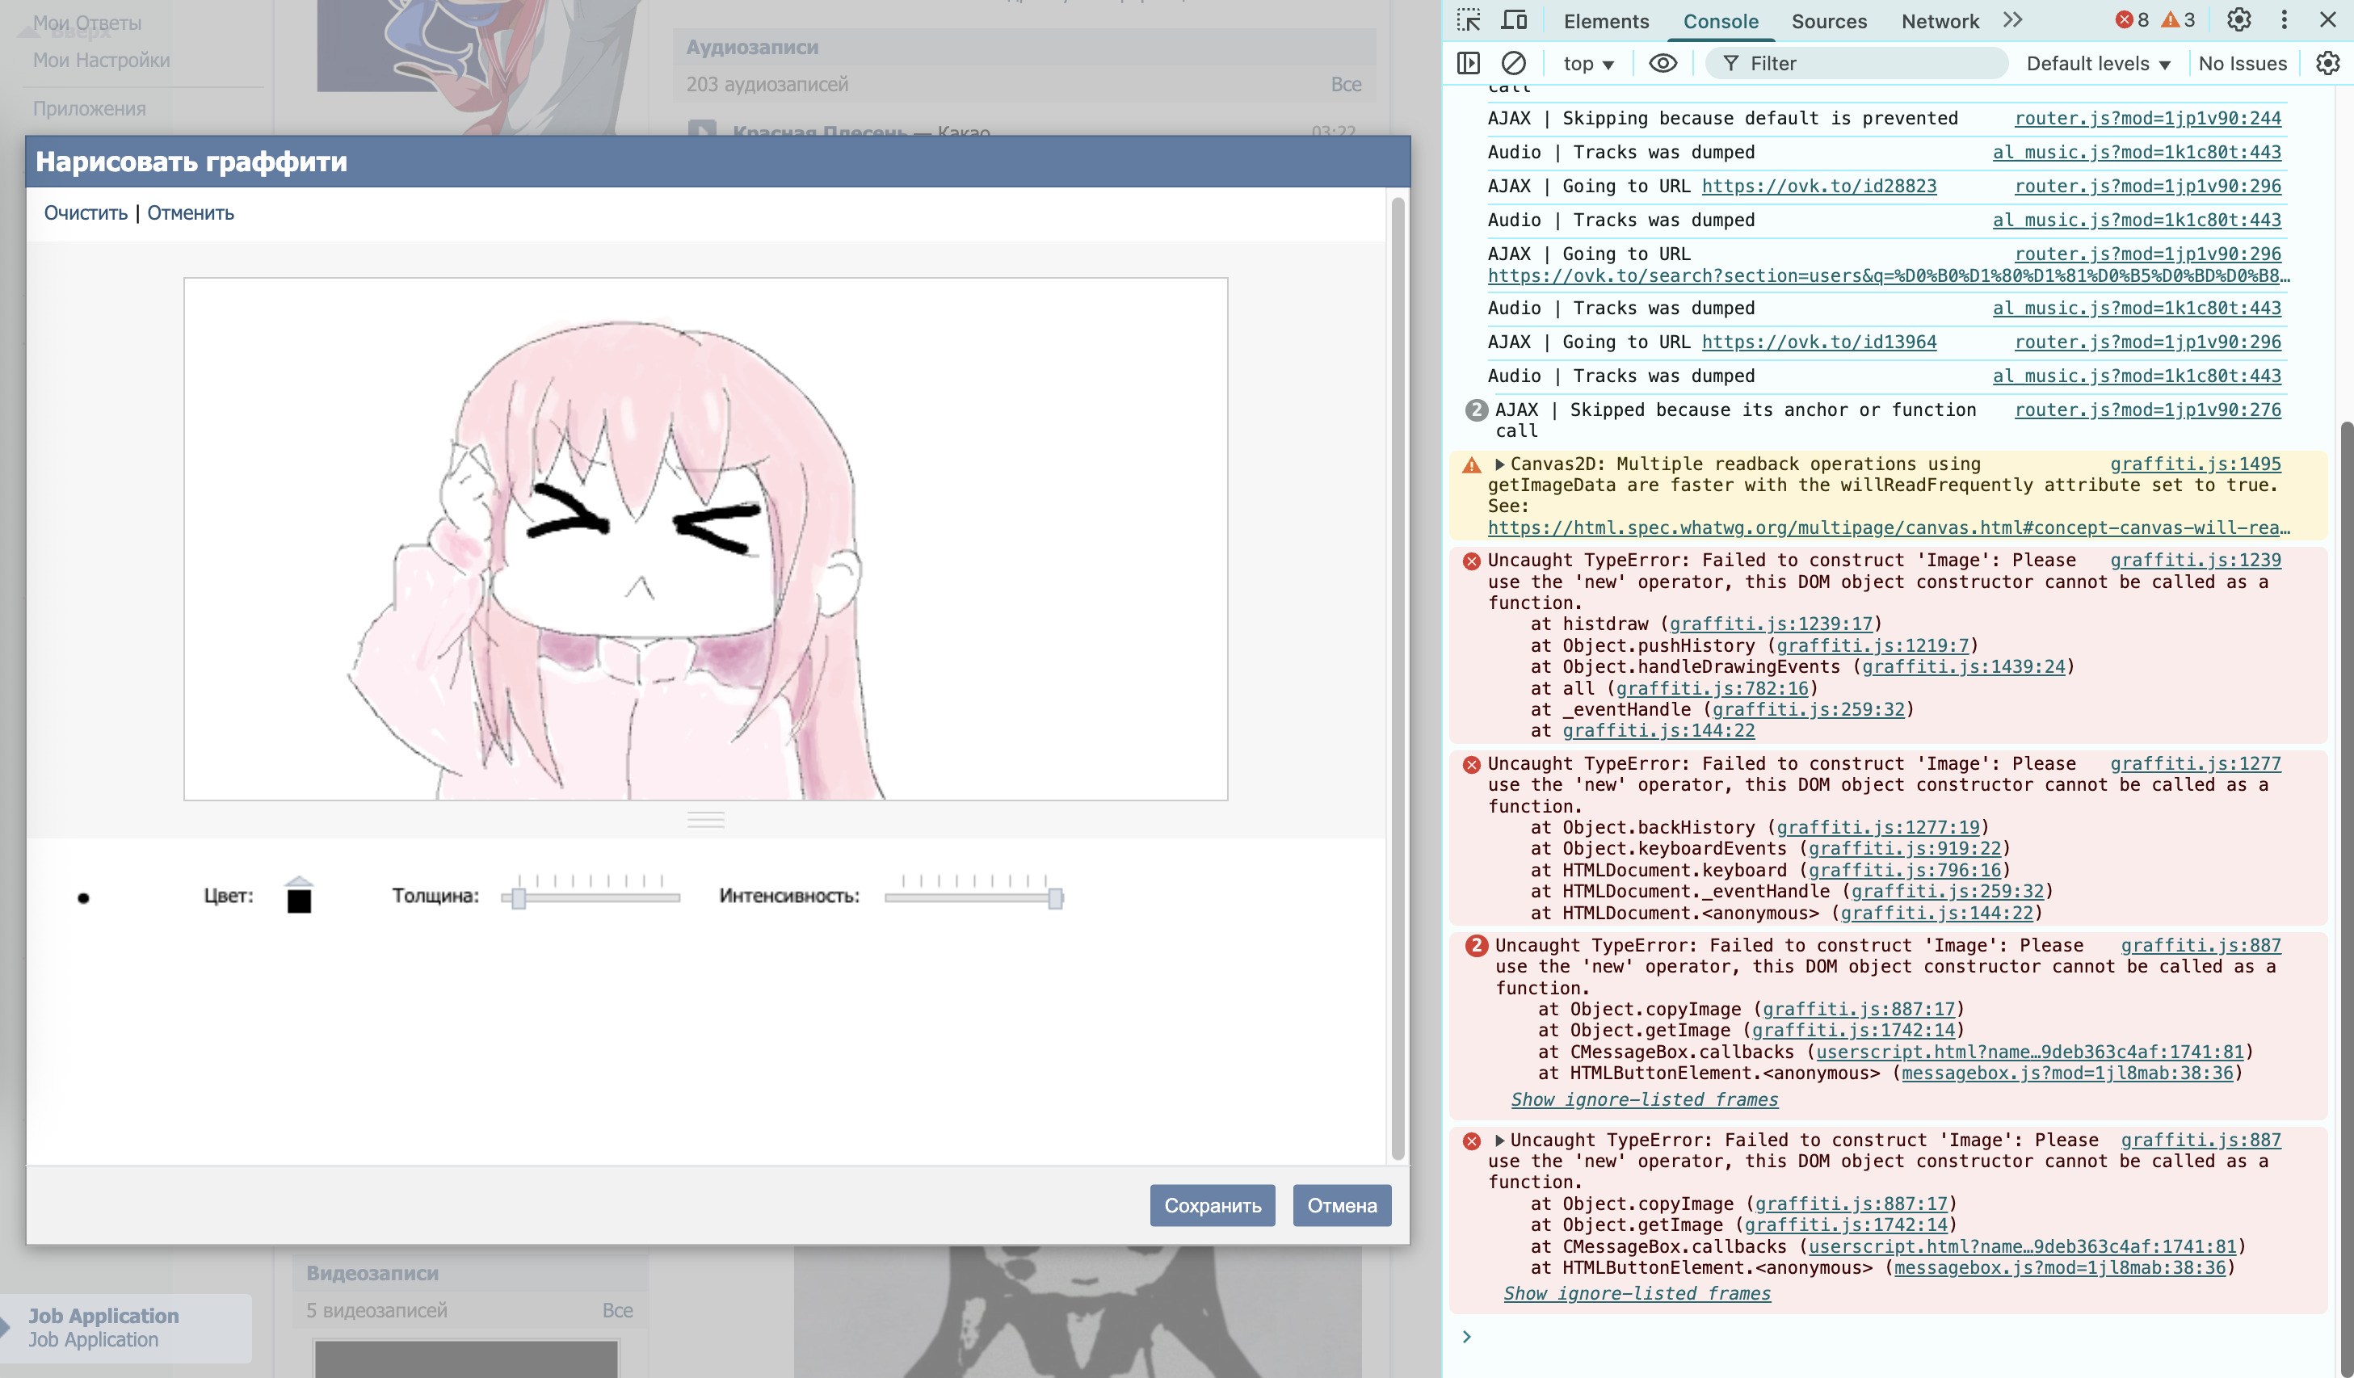Open the black Цвет color swatch
Viewport: 2354px width, 1378px height.
tap(299, 901)
